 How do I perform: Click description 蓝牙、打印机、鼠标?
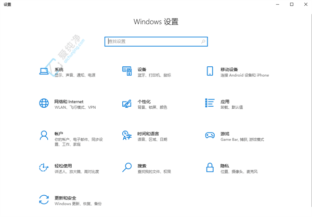coord(154,75)
